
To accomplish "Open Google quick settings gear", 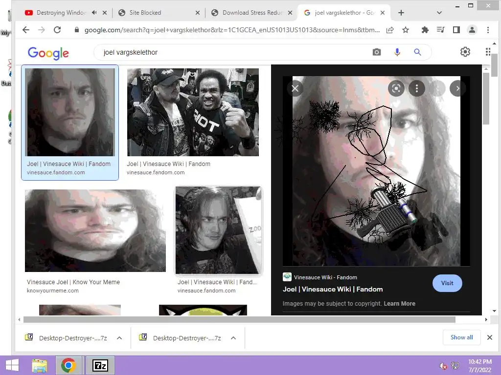I will 465,52.
